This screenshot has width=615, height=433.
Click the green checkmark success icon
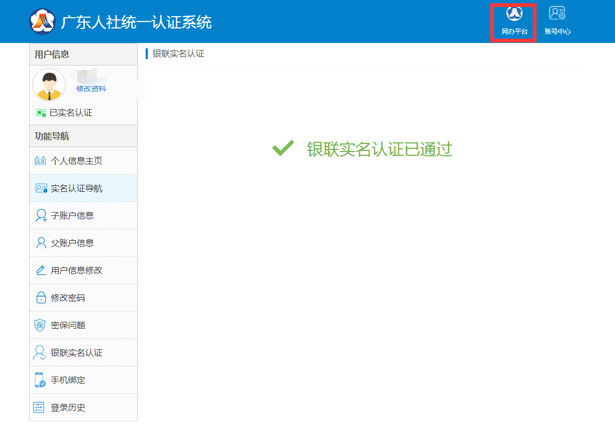283,149
